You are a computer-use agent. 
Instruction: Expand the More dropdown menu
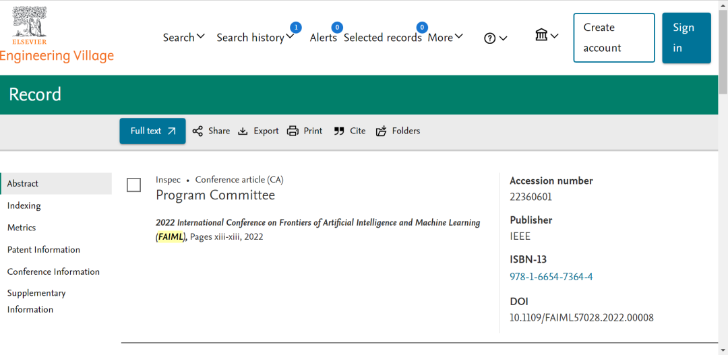pyautogui.click(x=446, y=38)
